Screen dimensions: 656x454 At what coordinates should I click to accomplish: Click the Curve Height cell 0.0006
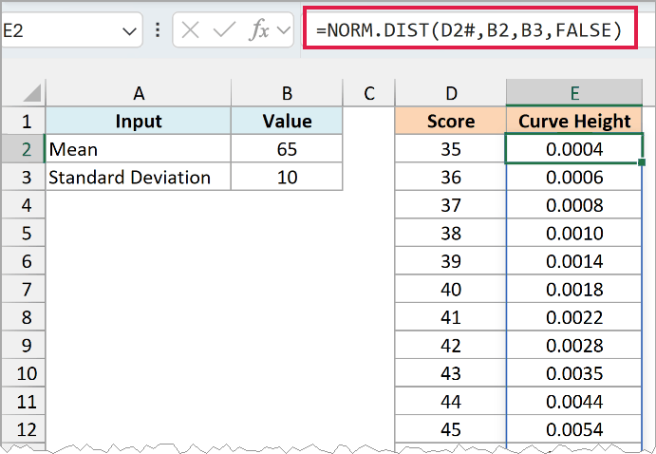click(x=574, y=177)
